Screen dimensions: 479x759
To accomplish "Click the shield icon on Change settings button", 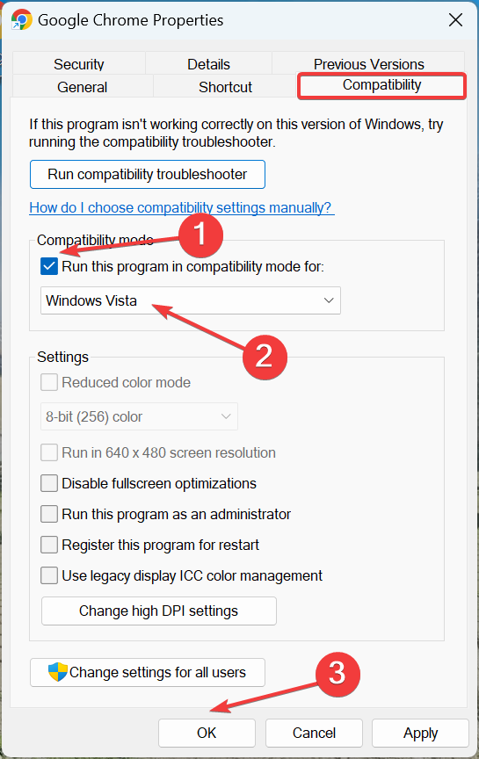I will 58,672.
